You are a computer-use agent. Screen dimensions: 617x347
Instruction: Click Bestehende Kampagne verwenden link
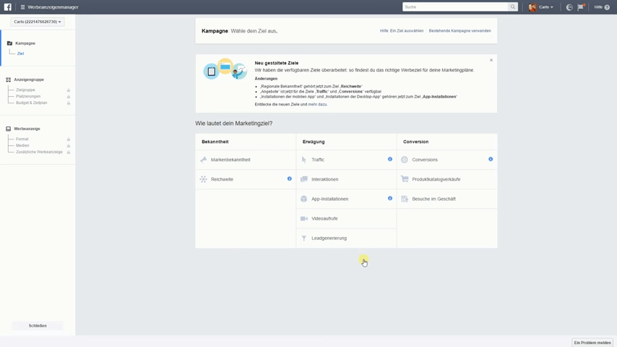[459, 31]
